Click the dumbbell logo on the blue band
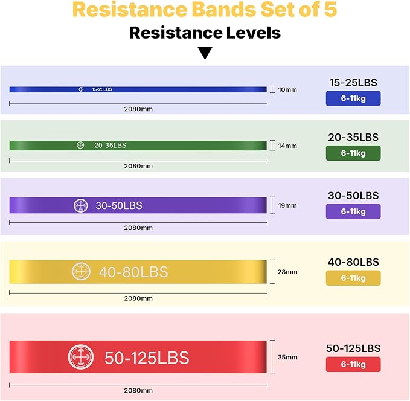Image resolution: width=410 pixels, height=401 pixels. pos(81,89)
